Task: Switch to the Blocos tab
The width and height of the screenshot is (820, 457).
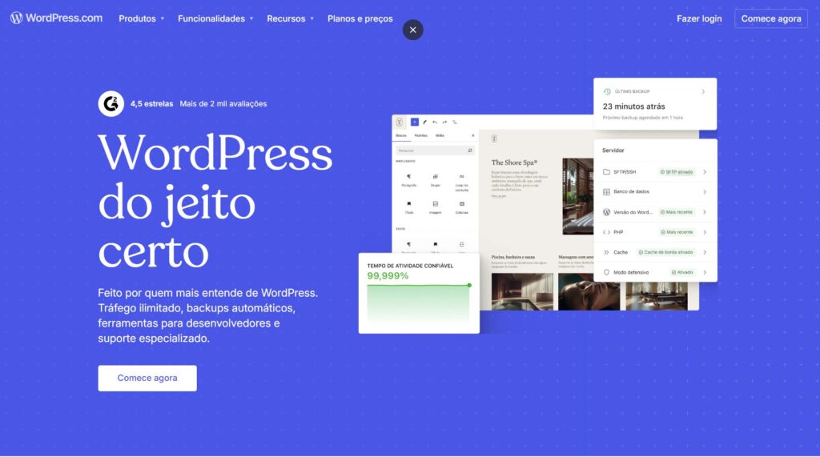Action: 401,135
